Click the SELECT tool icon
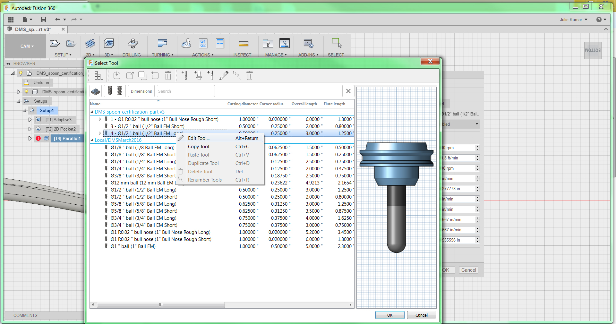Image resolution: width=616 pixels, height=324 pixels. point(337,43)
